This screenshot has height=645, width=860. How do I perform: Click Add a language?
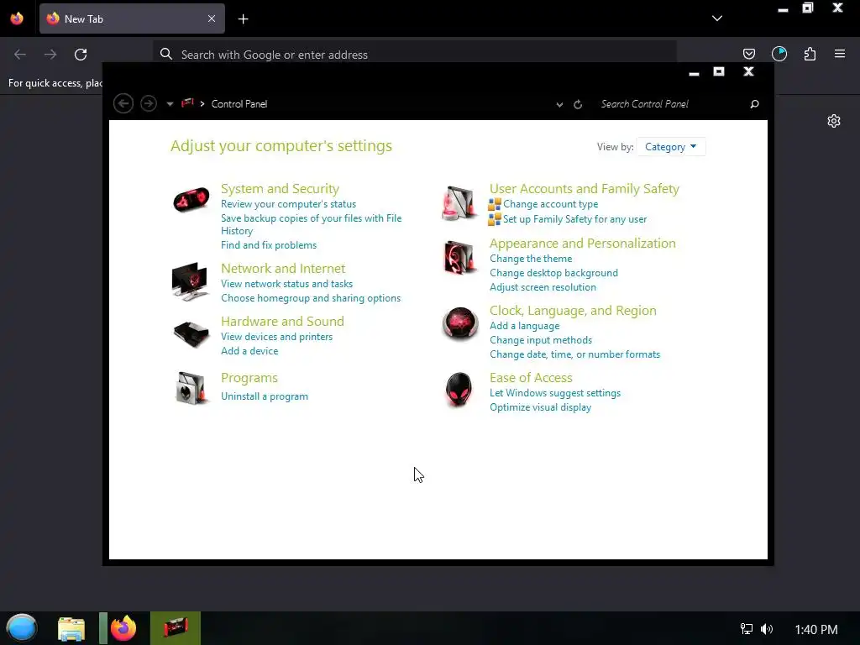(524, 326)
